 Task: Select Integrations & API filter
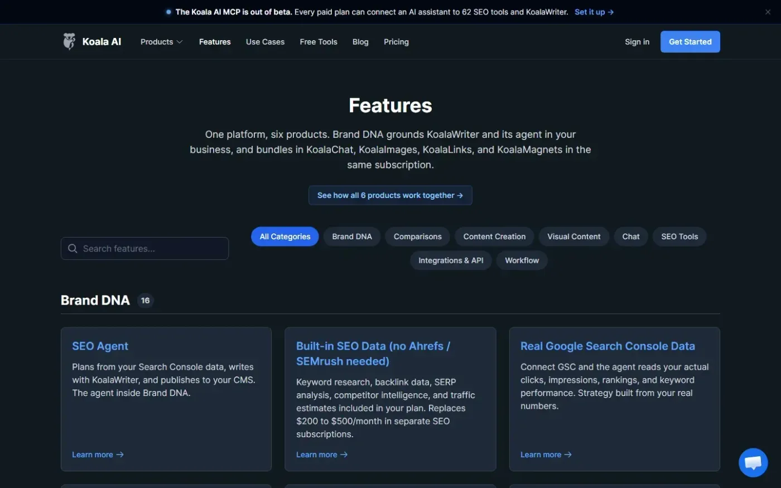tap(451, 260)
